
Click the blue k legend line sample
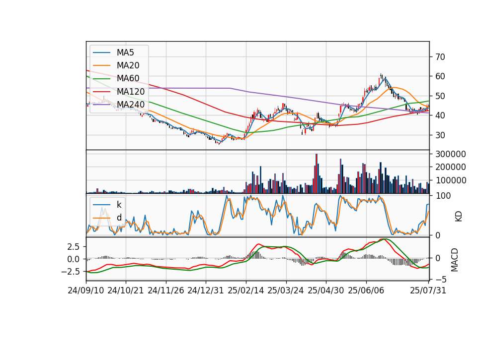pyautogui.click(x=101, y=205)
